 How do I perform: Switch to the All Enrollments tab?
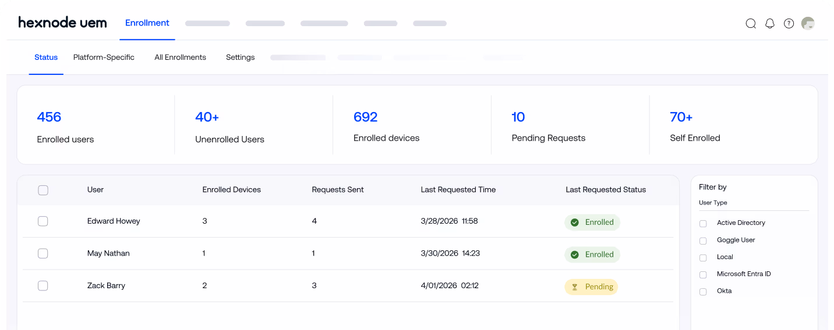(180, 58)
